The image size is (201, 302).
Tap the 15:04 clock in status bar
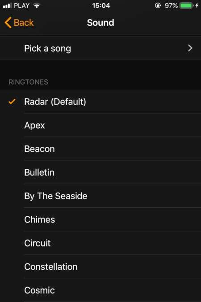tap(101, 6)
